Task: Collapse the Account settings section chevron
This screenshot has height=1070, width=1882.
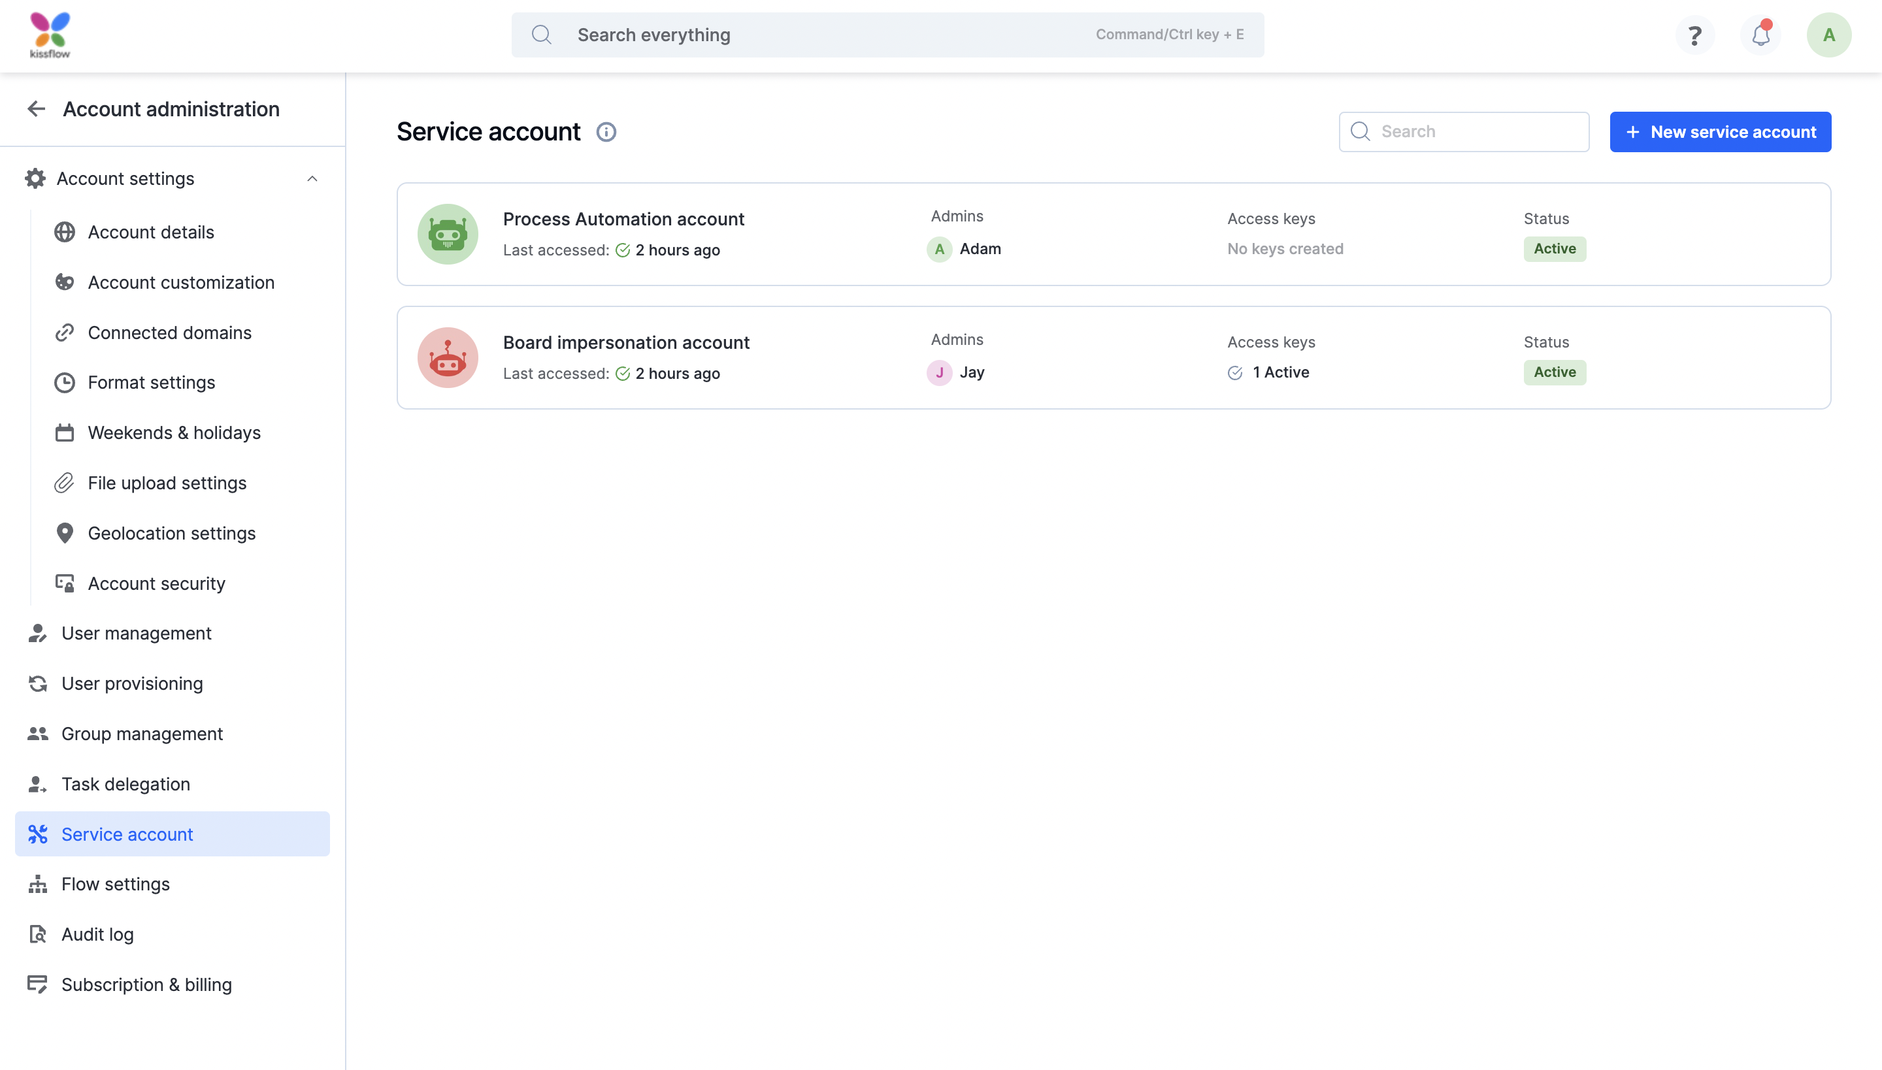Action: (312, 178)
